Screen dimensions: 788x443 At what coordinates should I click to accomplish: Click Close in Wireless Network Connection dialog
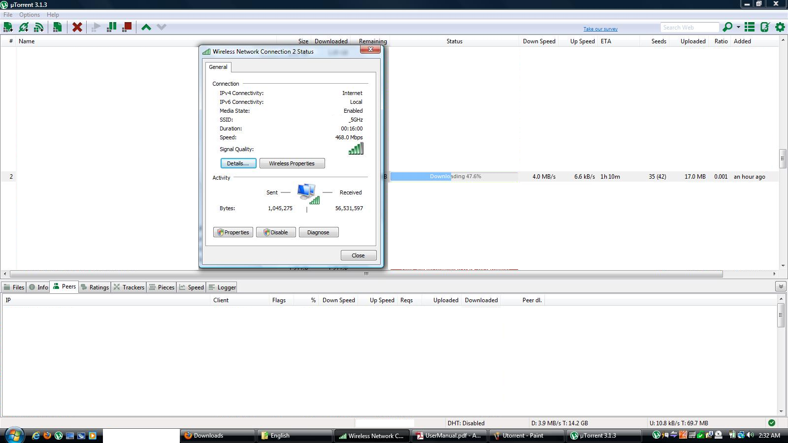[359, 255]
